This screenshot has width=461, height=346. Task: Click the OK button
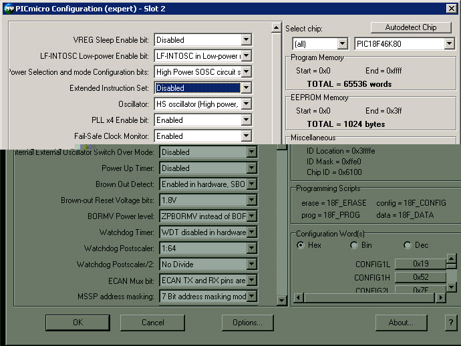(x=78, y=323)
